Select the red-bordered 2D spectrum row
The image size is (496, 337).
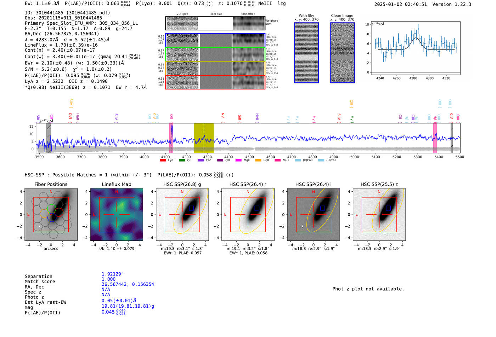point(215,82)
